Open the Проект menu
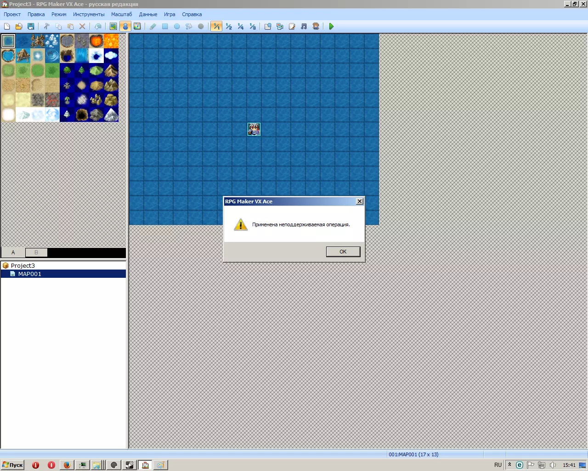The image size is (588, 471). pyautogui.click(x=12, y=14)
